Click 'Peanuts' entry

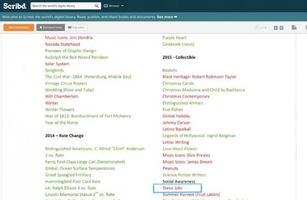170,168
